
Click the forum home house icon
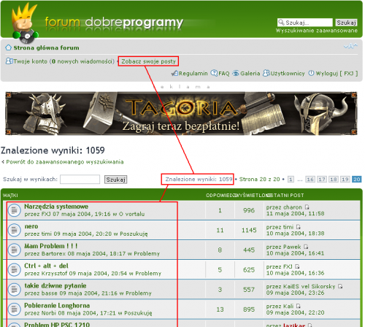(8, 47)
